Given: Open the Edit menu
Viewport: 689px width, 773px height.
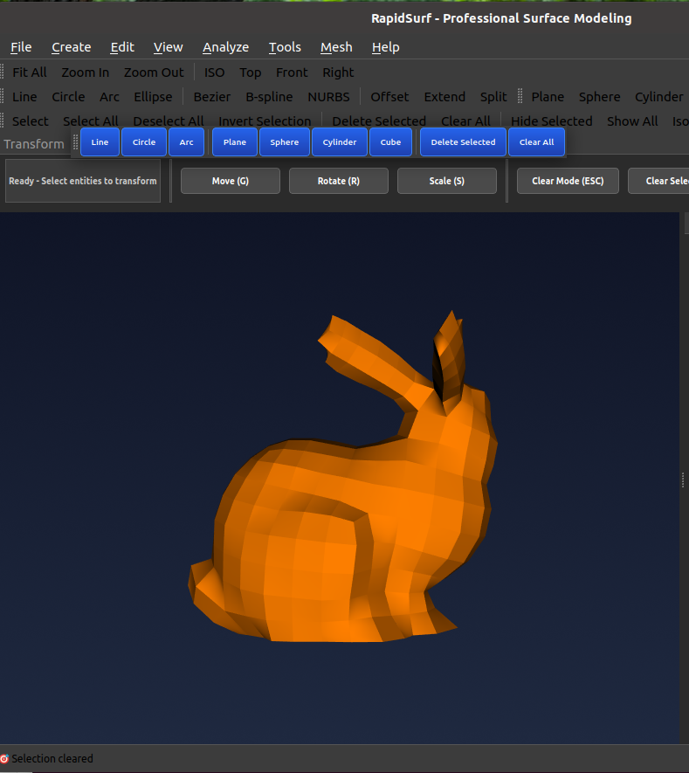Looking at the screenshot, I should coord(122,47).
